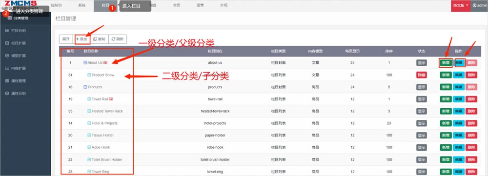Screen dimensions: 488x176
Task: Click 删除 for the Robe Hook row
Action: click(471, 147)
